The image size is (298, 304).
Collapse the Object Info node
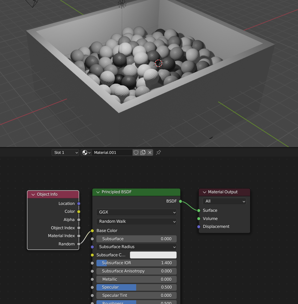tap(33, 194)
